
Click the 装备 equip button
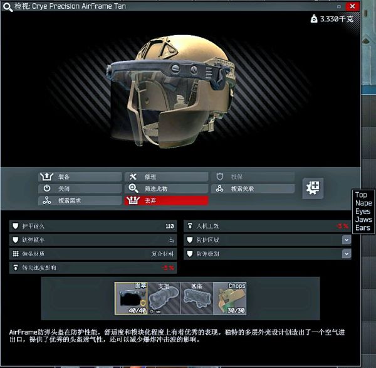80,176
